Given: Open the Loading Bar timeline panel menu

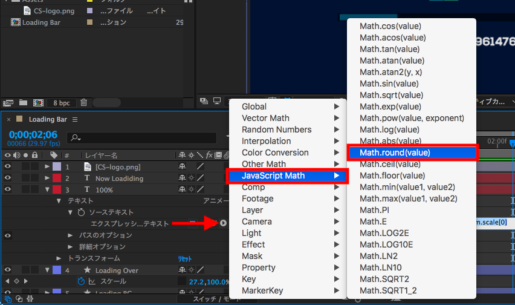Looking at the screenshot, I should (75, 119).
